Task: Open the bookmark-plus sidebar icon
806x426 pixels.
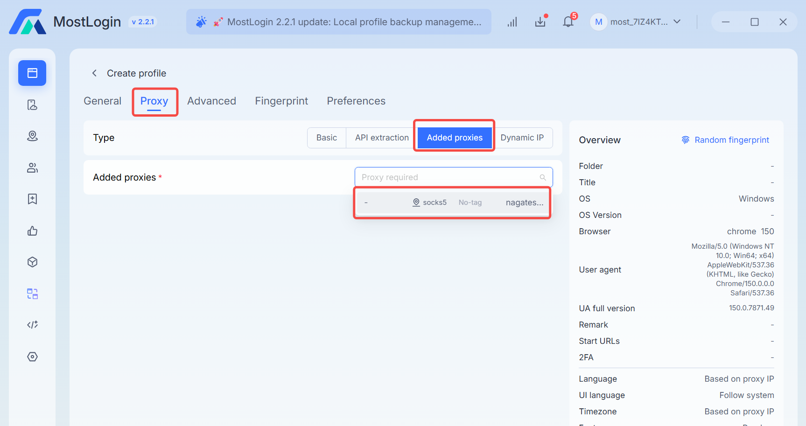Action: (32, 199)
